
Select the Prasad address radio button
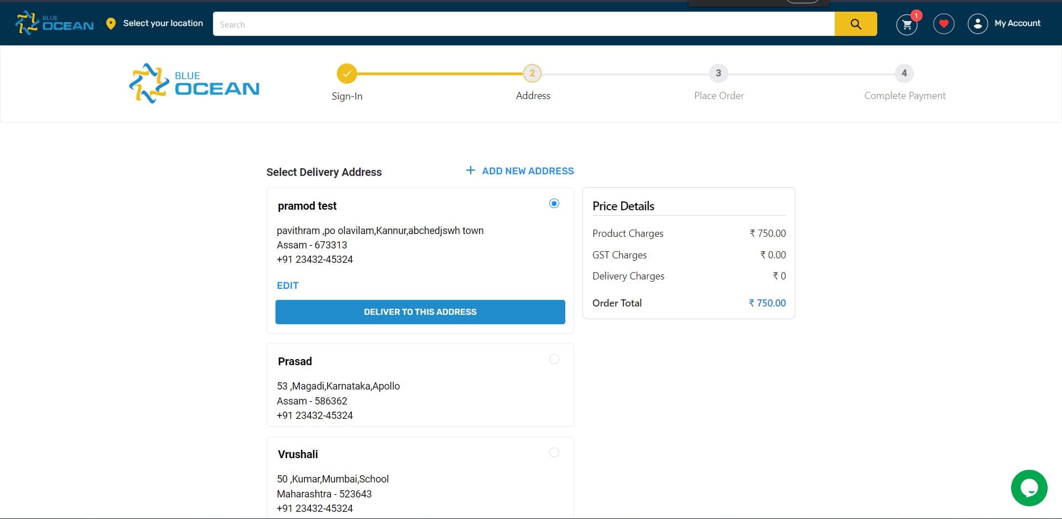click(554, 360)
